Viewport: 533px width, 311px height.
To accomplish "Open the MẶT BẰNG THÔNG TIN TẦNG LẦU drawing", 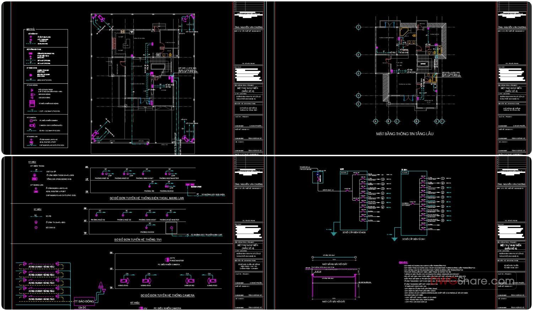I will (x=404, y=134).
